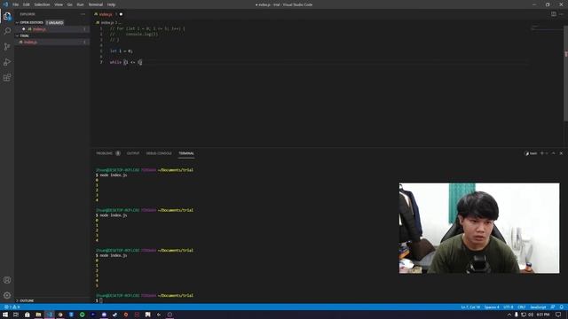Change line ending via CRLF indicator
This screenshot has height=319, width=568.
(521, 307)
